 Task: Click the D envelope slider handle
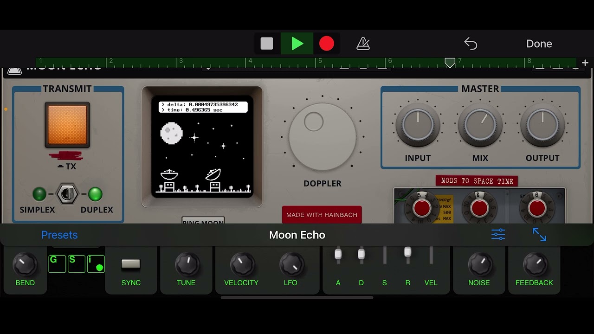point(362,254)
